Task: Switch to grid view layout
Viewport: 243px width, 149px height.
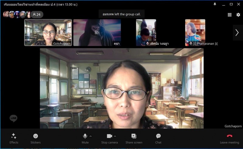Action: coord(230,15)
